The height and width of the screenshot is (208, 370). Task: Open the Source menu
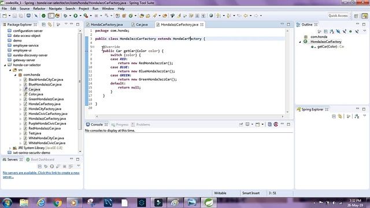coord(24,9)
